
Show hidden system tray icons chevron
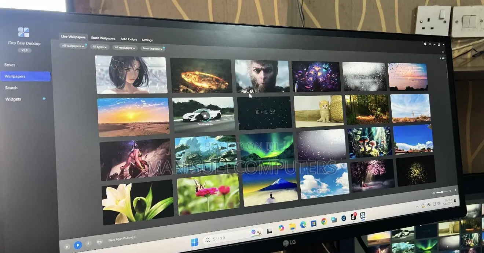418,206
